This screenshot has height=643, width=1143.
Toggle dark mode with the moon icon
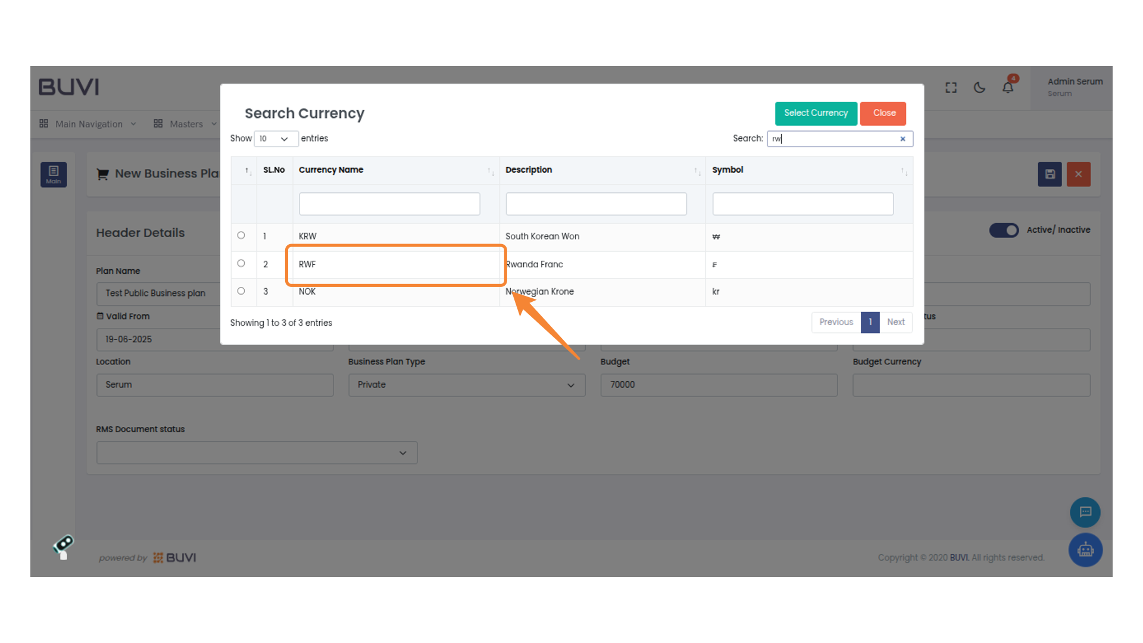[979, 87]
